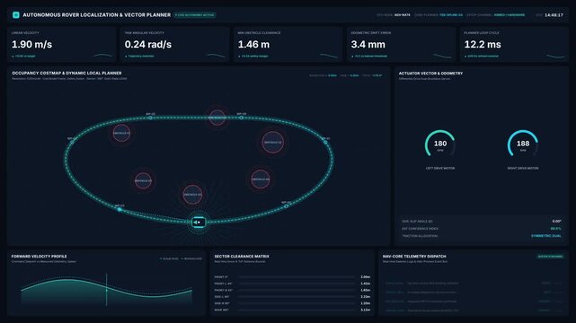This screenshot has width=576, height=323.
Task: Click the obstacle circle closest to the rover
Action: 192,195
